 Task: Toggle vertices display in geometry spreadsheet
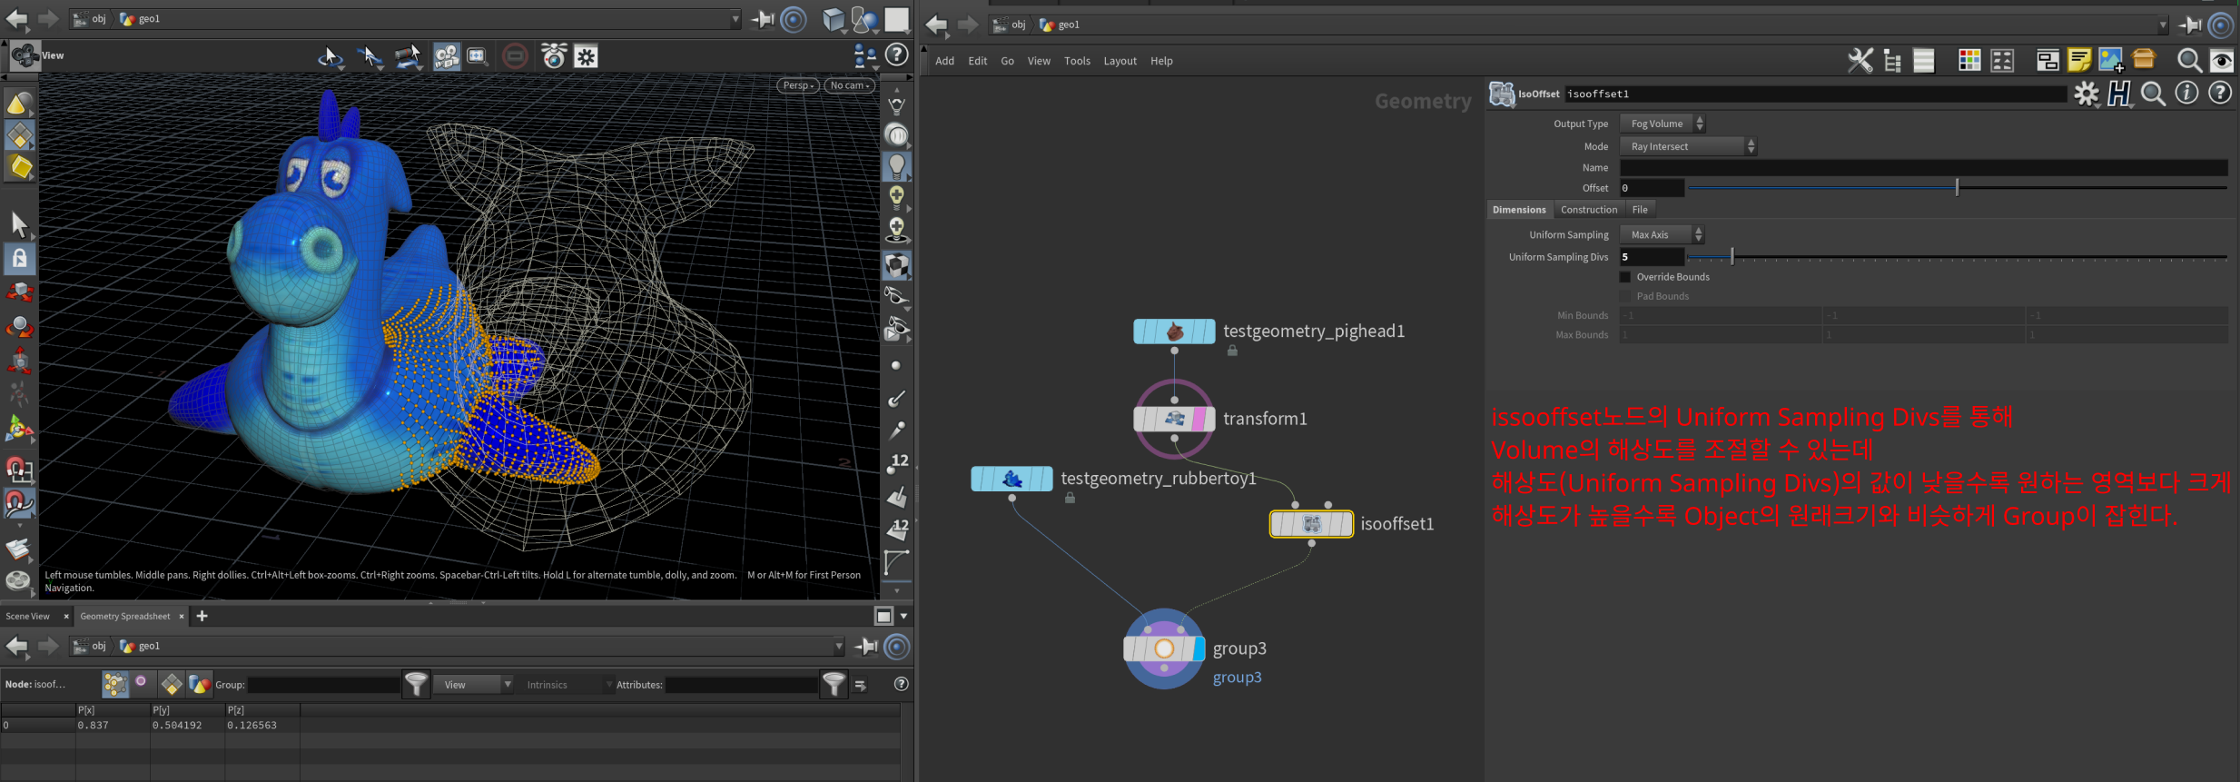[x=142, y=682]
